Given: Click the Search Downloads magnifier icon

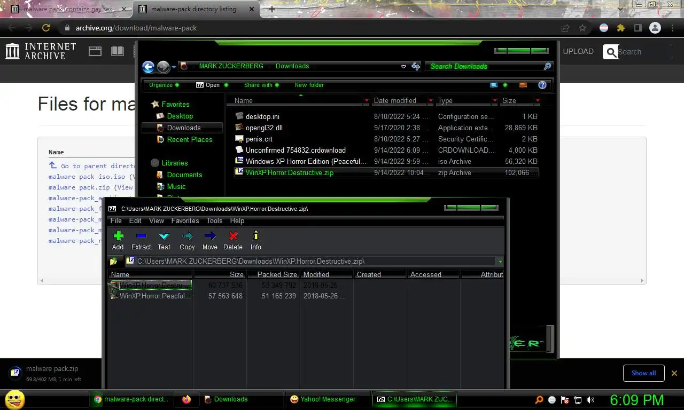Looking at the screenshot, I should tap(547, 66).
